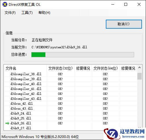The height and width of the screenshot is (140, 146).
Task: Click the green arrow beside d3dx9_26.dll
Action: tap(7, 123)
